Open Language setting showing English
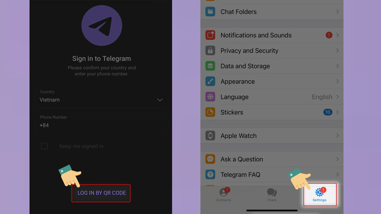Image resolution: width=381 pixels, height=214 pixels. [x=272, y=97]
